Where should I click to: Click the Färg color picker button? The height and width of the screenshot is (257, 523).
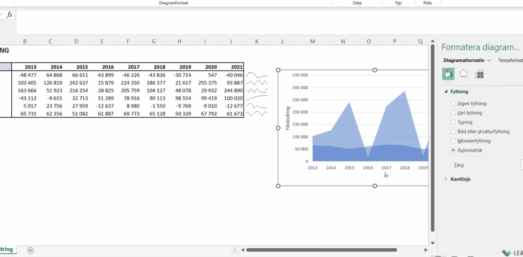[x=521, y=165]
